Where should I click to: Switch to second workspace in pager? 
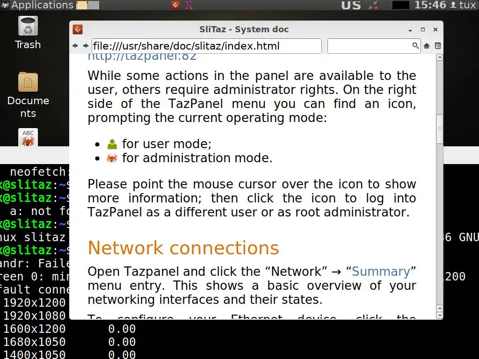coord(94,5)
